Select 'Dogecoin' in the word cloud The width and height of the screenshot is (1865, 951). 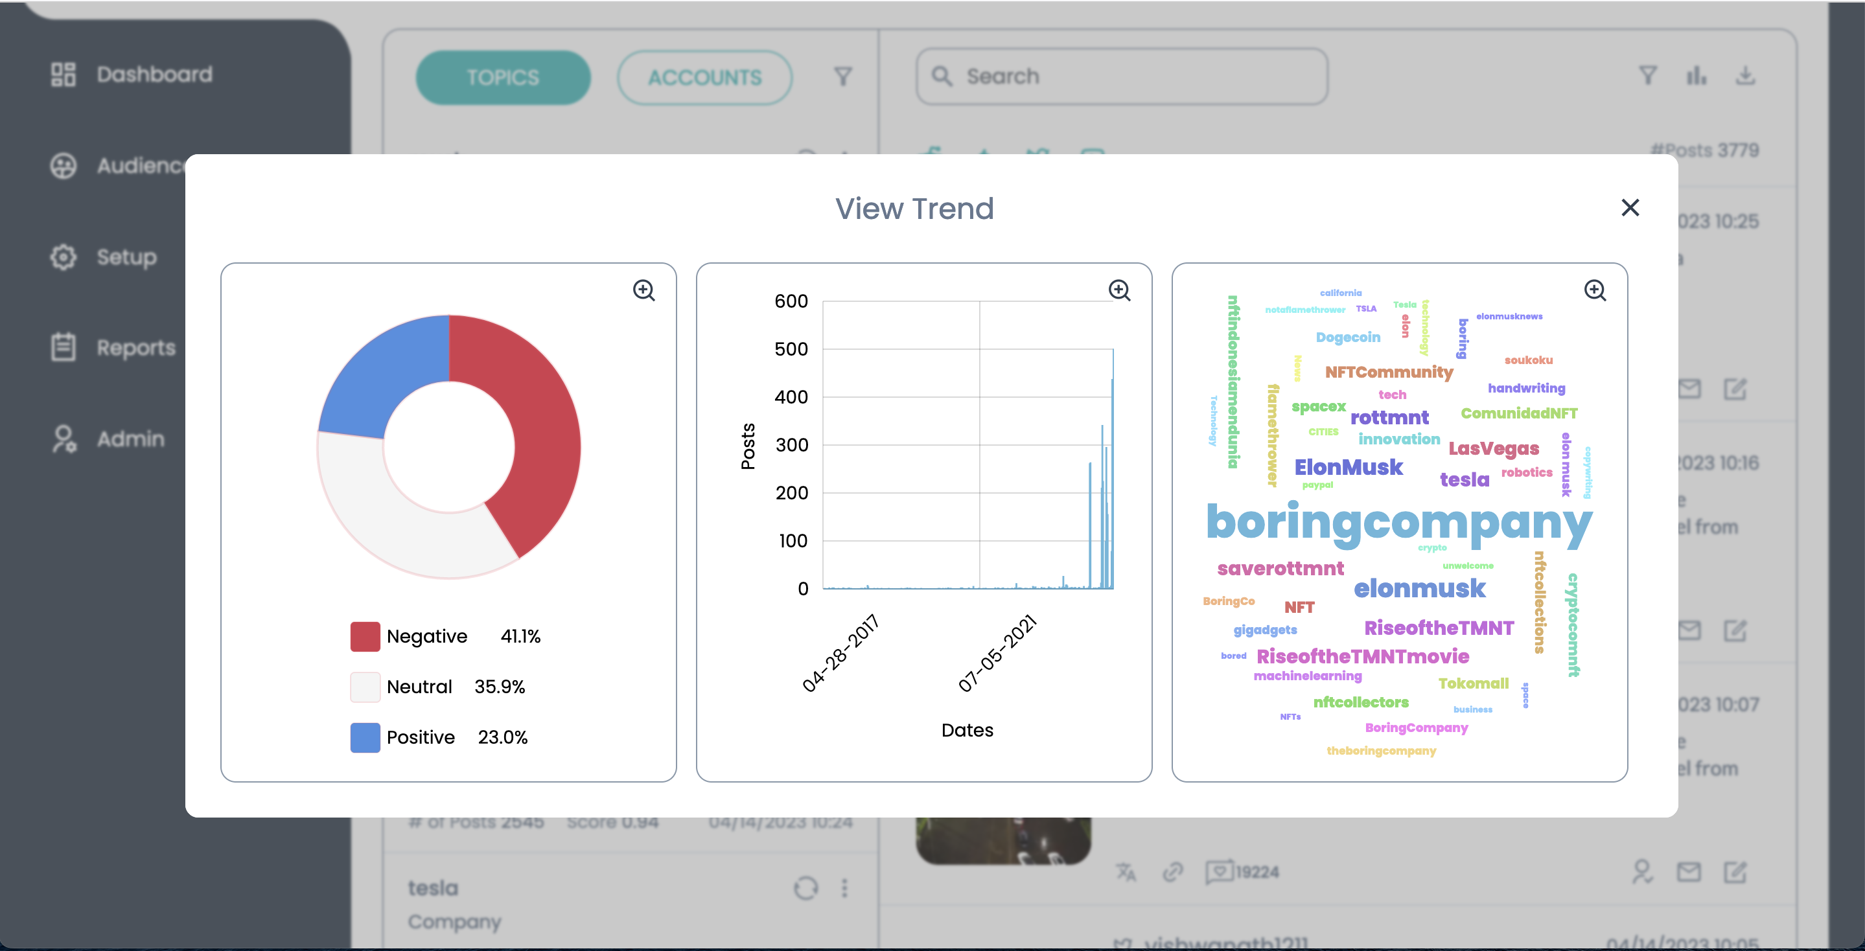point(1348,338)
